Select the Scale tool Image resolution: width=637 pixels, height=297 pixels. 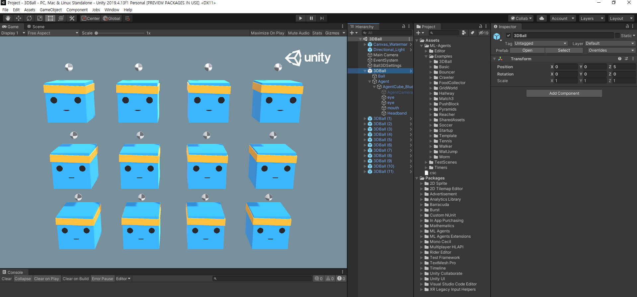coord(40,18)
